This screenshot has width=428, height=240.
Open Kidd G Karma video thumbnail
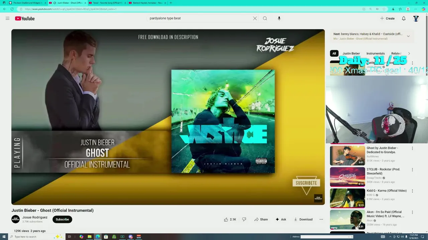[x=347, y=198]
